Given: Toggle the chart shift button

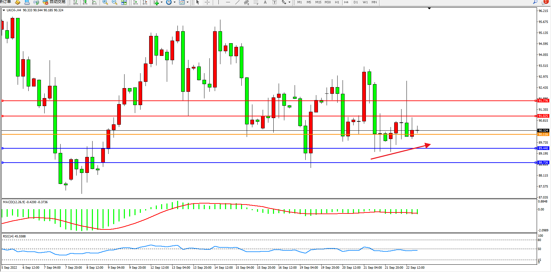Looking at the screenshot, I should pyautogui.click(x=145, y=2).
